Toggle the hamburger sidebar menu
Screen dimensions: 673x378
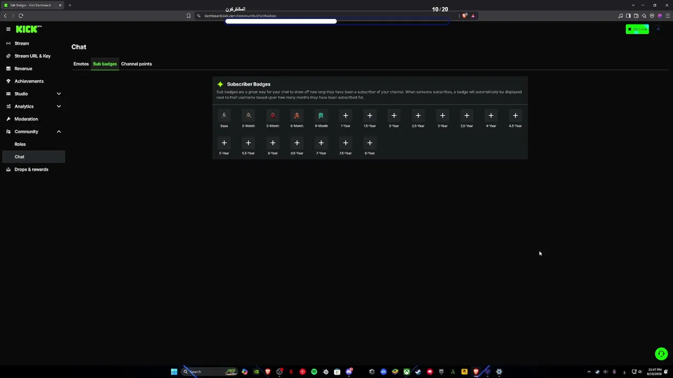point(8,29)
